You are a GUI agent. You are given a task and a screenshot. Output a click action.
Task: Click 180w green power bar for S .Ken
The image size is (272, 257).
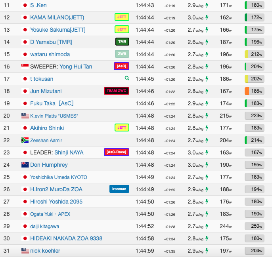(x=255, y=5)
